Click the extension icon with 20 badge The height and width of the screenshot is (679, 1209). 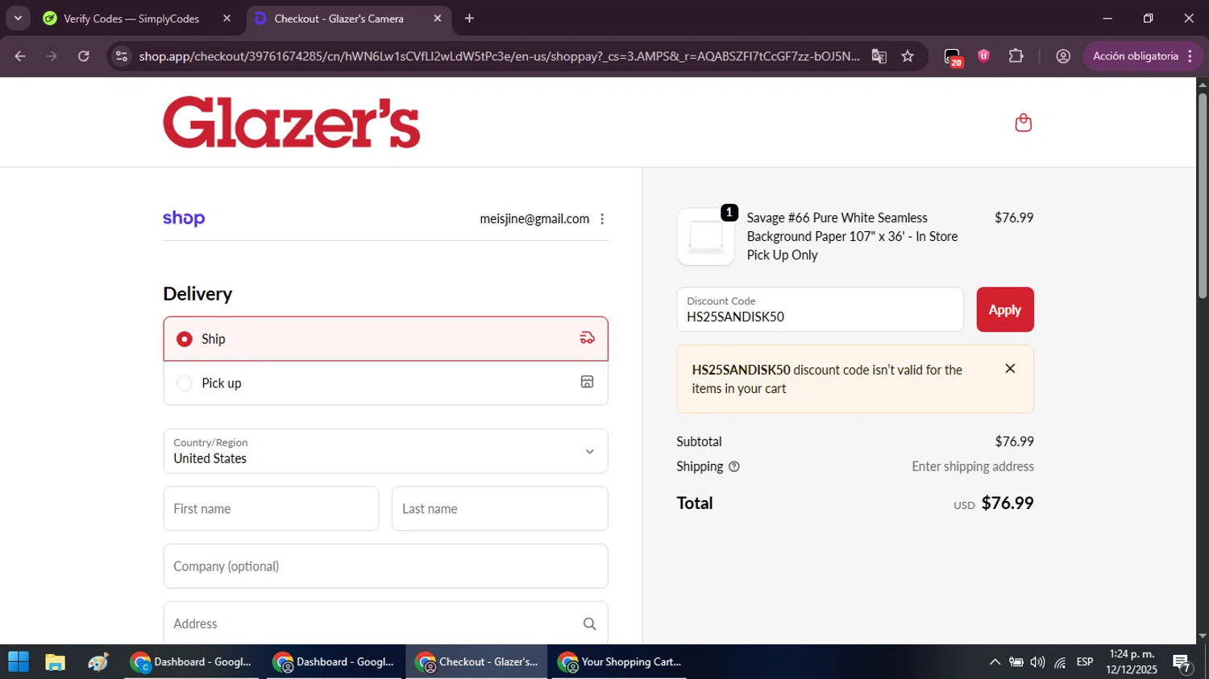pos(953,57)
